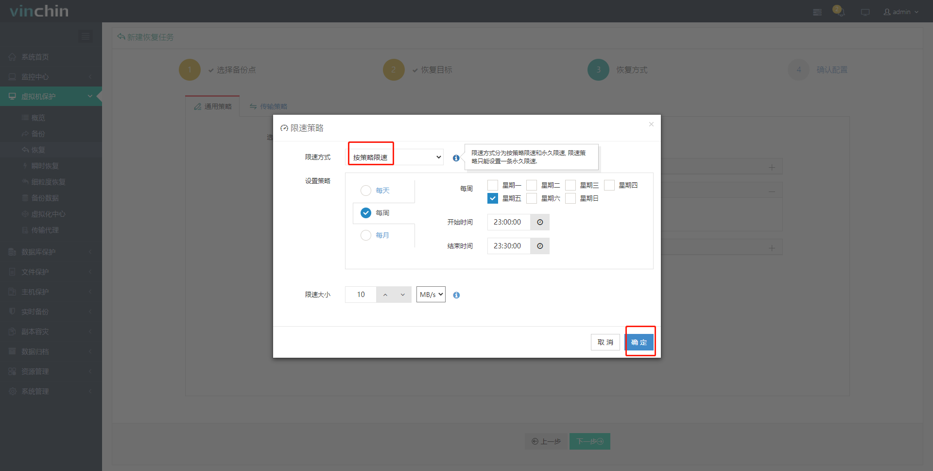
Task: Click the monitor icon in the top bar
Action: [865, 11]
